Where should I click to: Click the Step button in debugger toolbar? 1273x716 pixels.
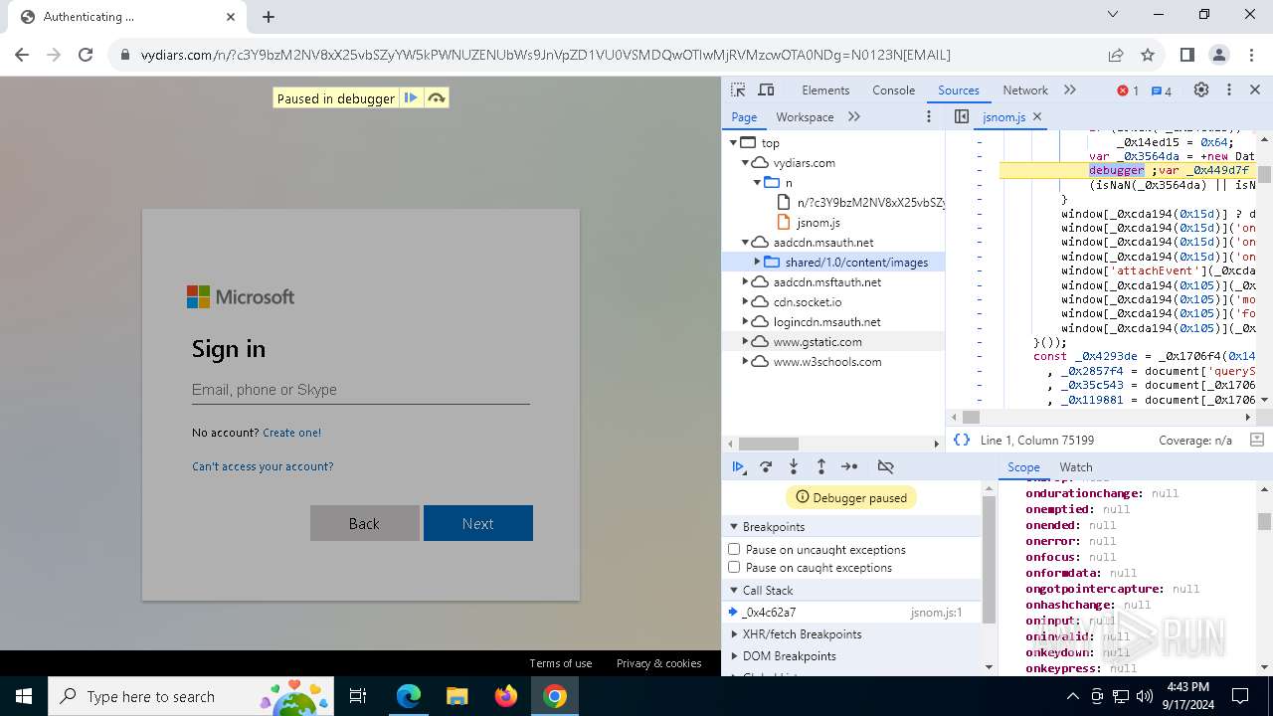click(849, 466)
